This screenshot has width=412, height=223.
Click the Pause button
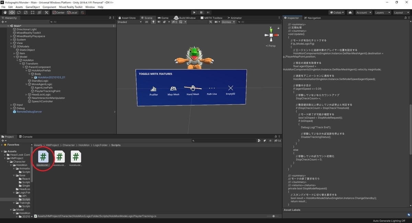(x=202, y=13)
